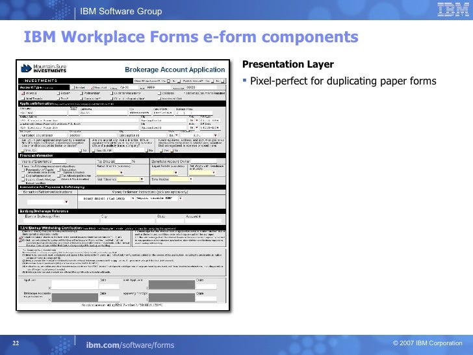Click the Bank or Brokerage Firm field
Screen dimensions: 473x355
[x=62, y=220]
